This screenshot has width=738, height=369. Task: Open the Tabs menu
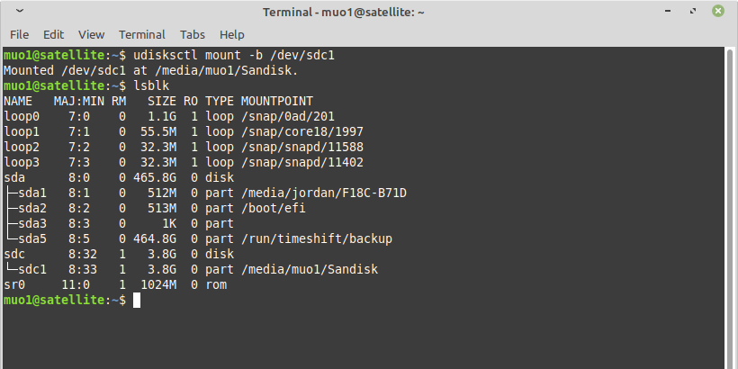click(x=193, y=34)
